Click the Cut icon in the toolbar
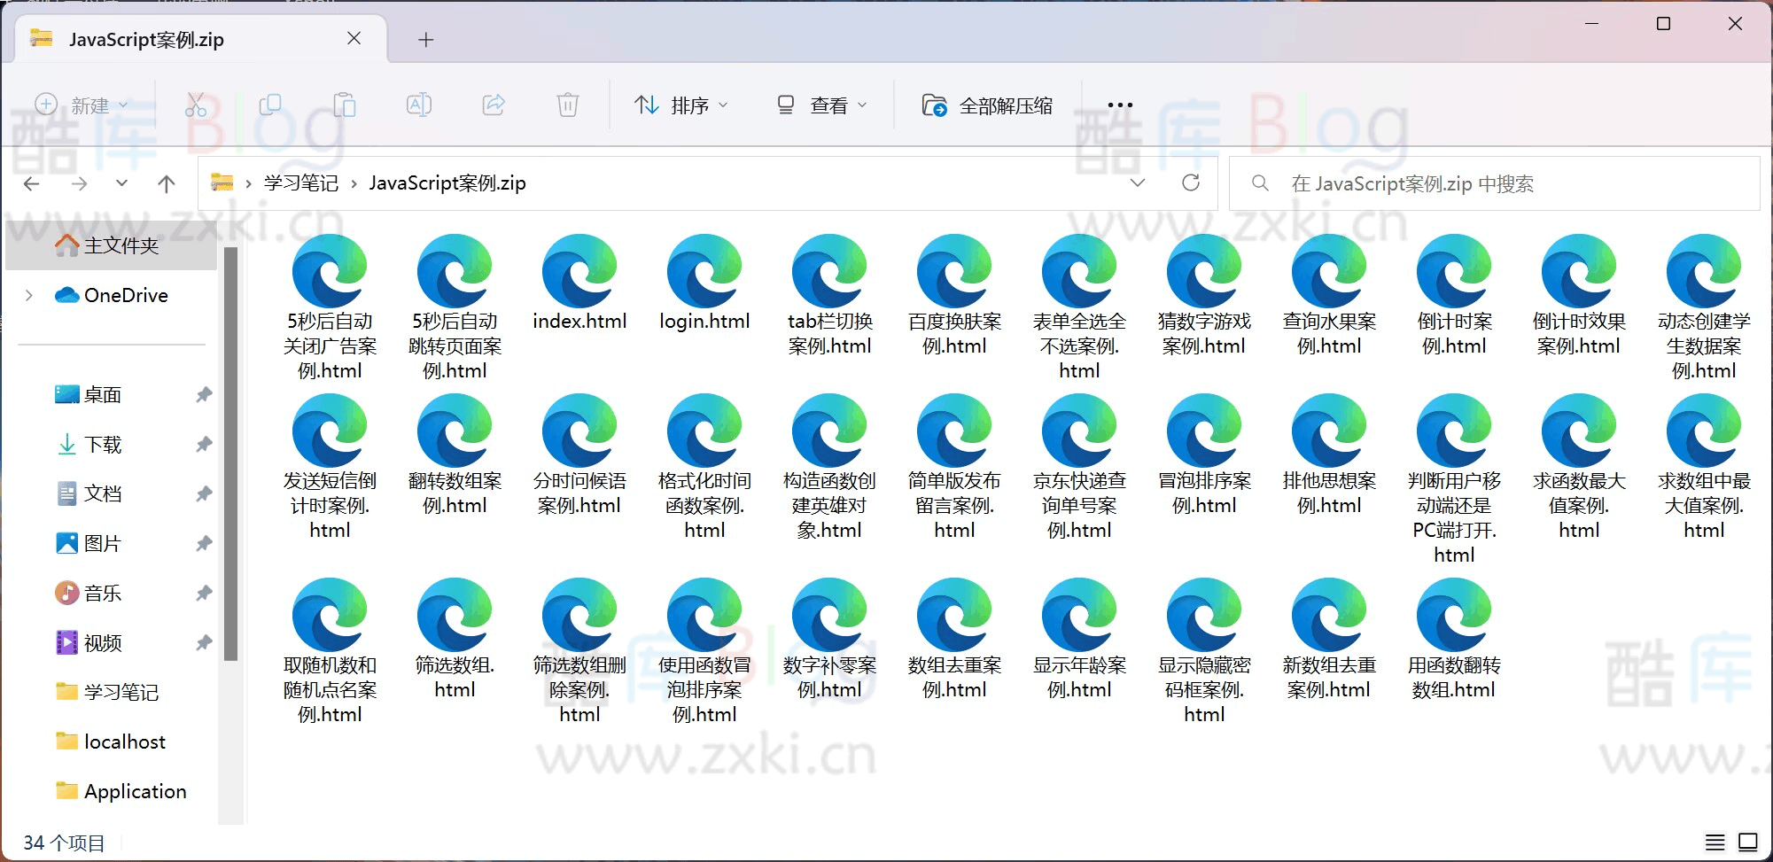1773x862 pixels. pyautogui.click(x=196, y=104)
